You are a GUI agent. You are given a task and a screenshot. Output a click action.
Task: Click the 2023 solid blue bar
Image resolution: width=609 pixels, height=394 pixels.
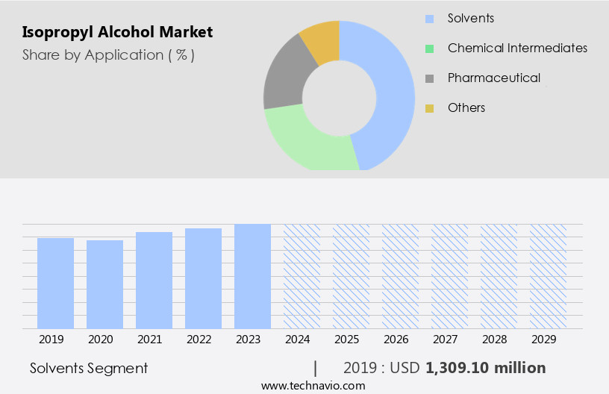pos(252,276)
